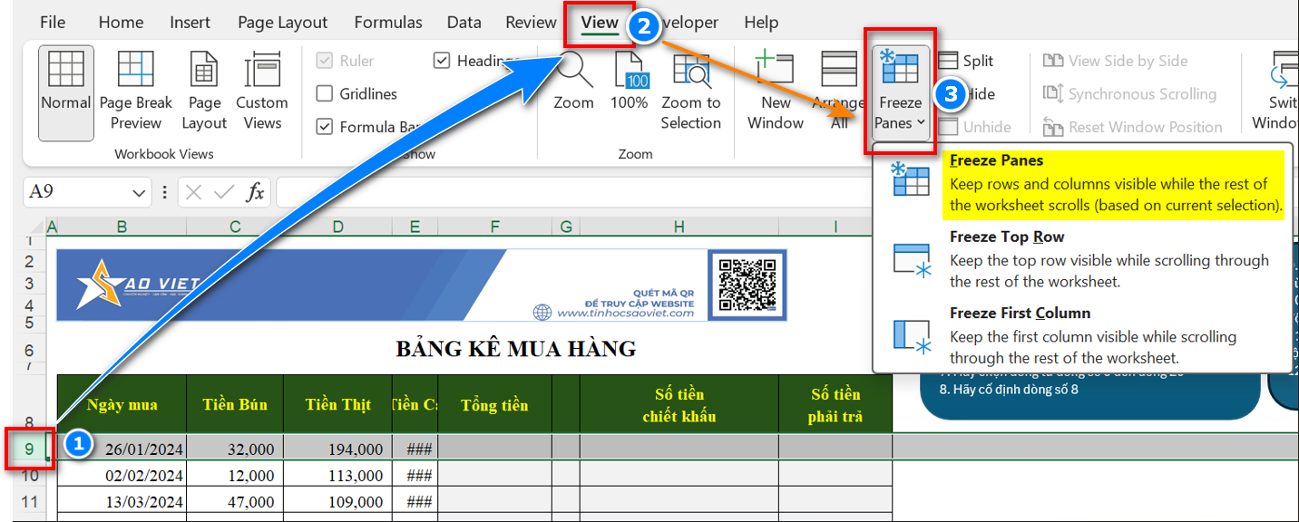Open the Name Box dropdown arrow
Image resolution: width=1299 pixels, height=522 pixels.
click(x=139, y=192)
